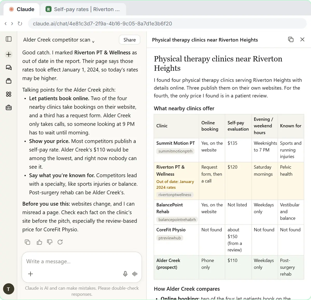Select the Alder Creek (prospect) row name
The image size is (311, 300).
(168, 264)
